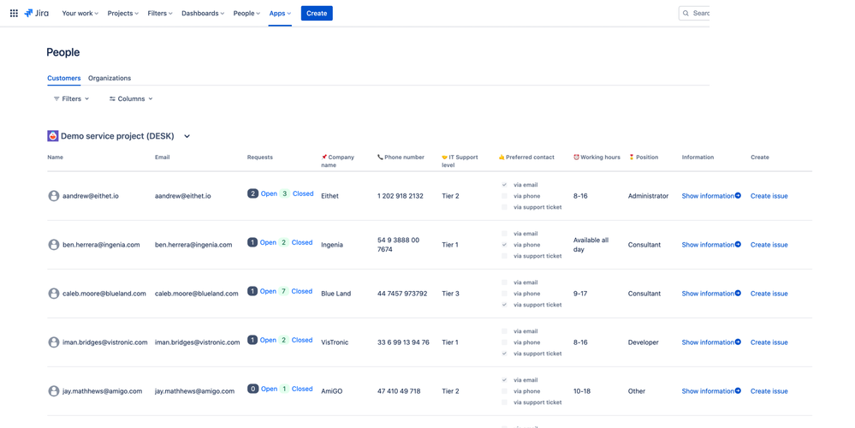The image size is (855, 428).
Task: Click Create issue for iman.bridges
Action: [x=769, y=342]
